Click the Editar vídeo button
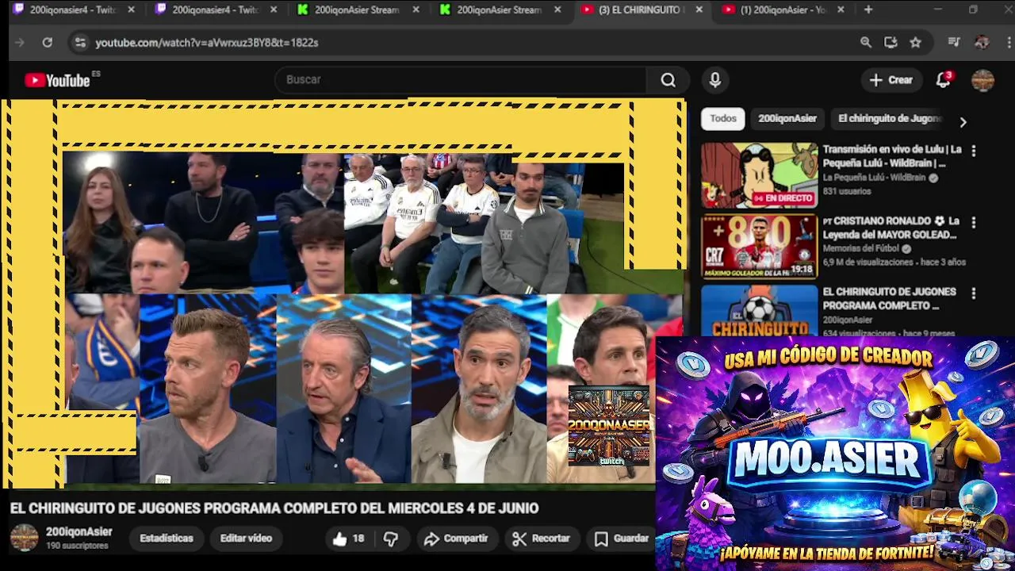 coord(246,538)
